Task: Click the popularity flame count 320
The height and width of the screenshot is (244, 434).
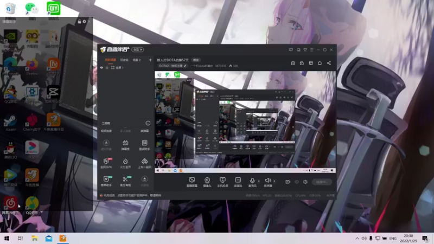Action: 233,66
